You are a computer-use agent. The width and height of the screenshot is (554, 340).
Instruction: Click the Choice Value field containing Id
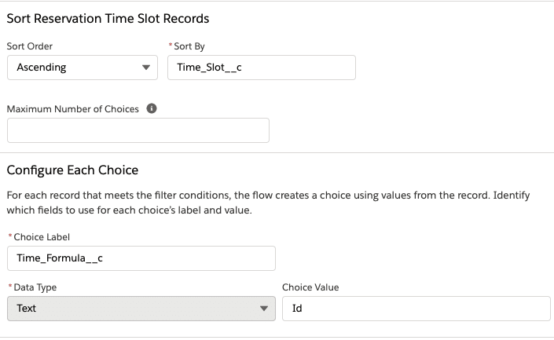point(416,309)
